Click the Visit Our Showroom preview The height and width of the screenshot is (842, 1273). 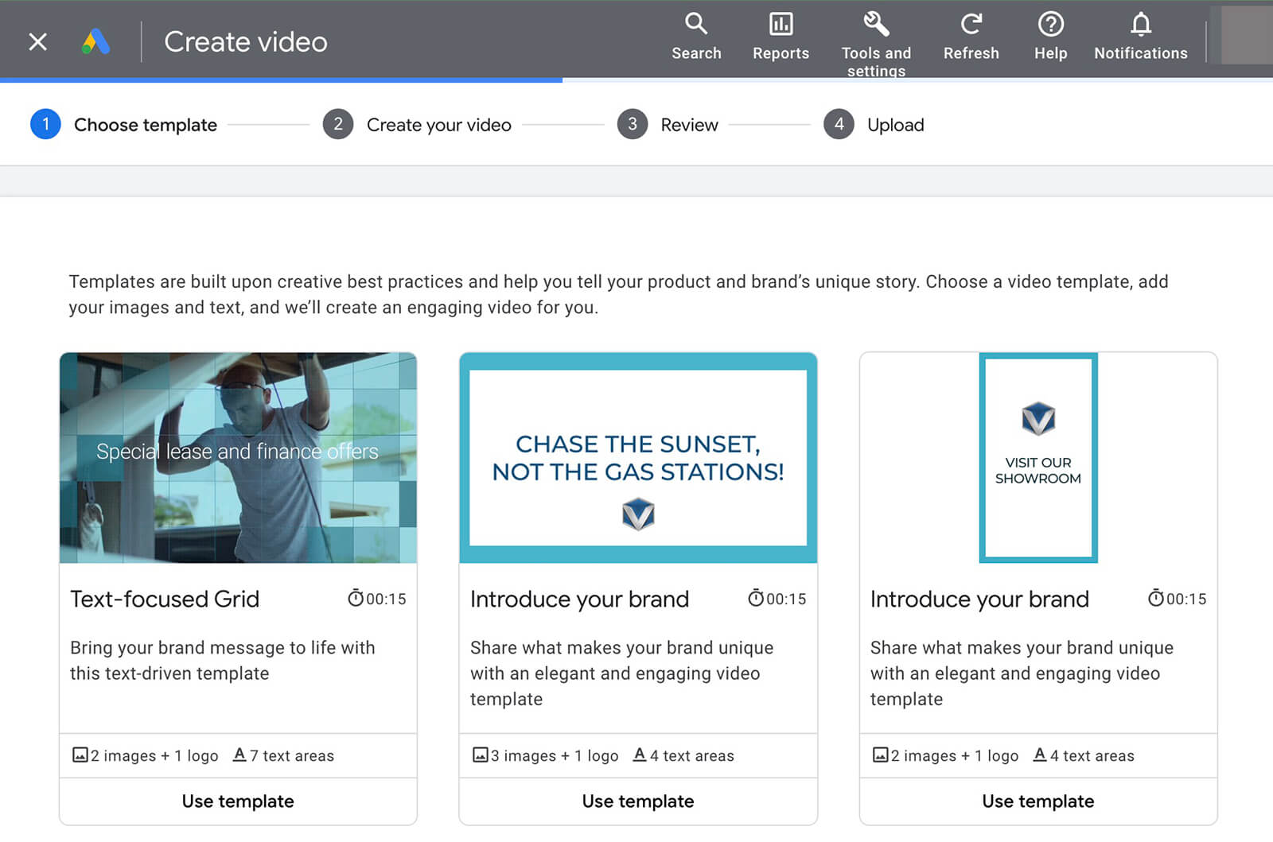click(1038, 457)
